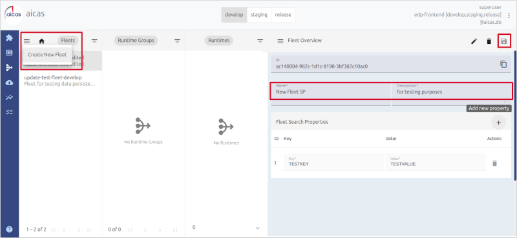Go to next page of Fleets list
Viewport: 517px width, 238px height.
[79, 230]
